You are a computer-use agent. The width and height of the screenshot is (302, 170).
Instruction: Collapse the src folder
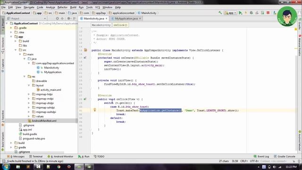(x=16, y=50)
